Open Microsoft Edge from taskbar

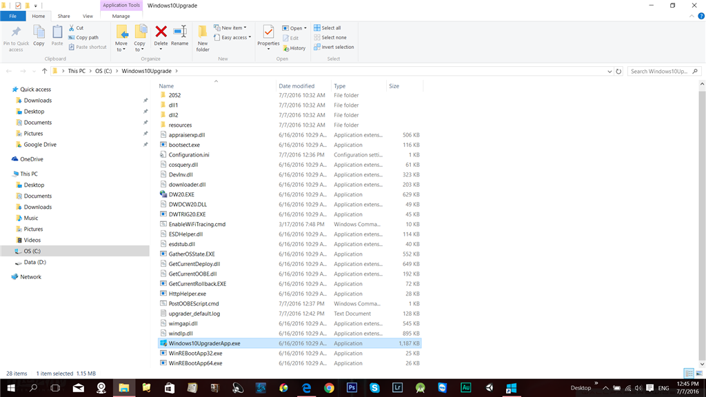(306, 388)
